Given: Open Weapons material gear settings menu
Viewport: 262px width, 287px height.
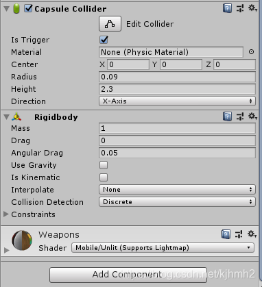Looking at the screenshot, I should 252,234.
